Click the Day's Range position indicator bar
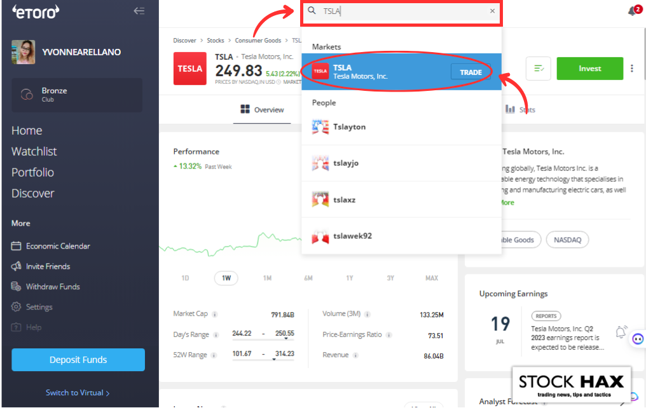The height and width of the screenshot is (408, 646). pos(263,339)
